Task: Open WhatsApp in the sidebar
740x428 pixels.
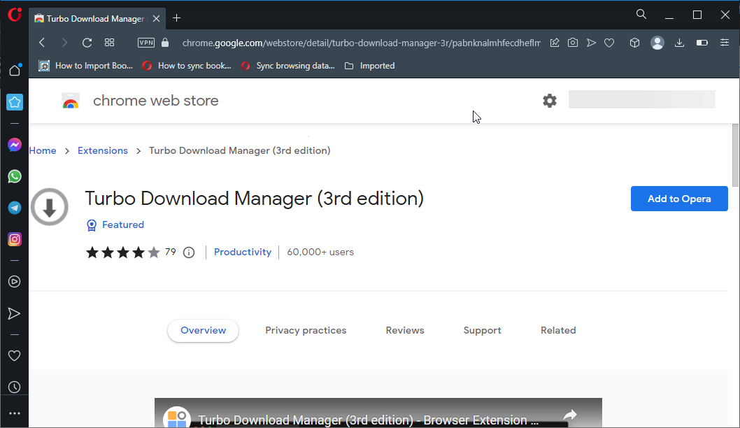Action: [15, 176]
